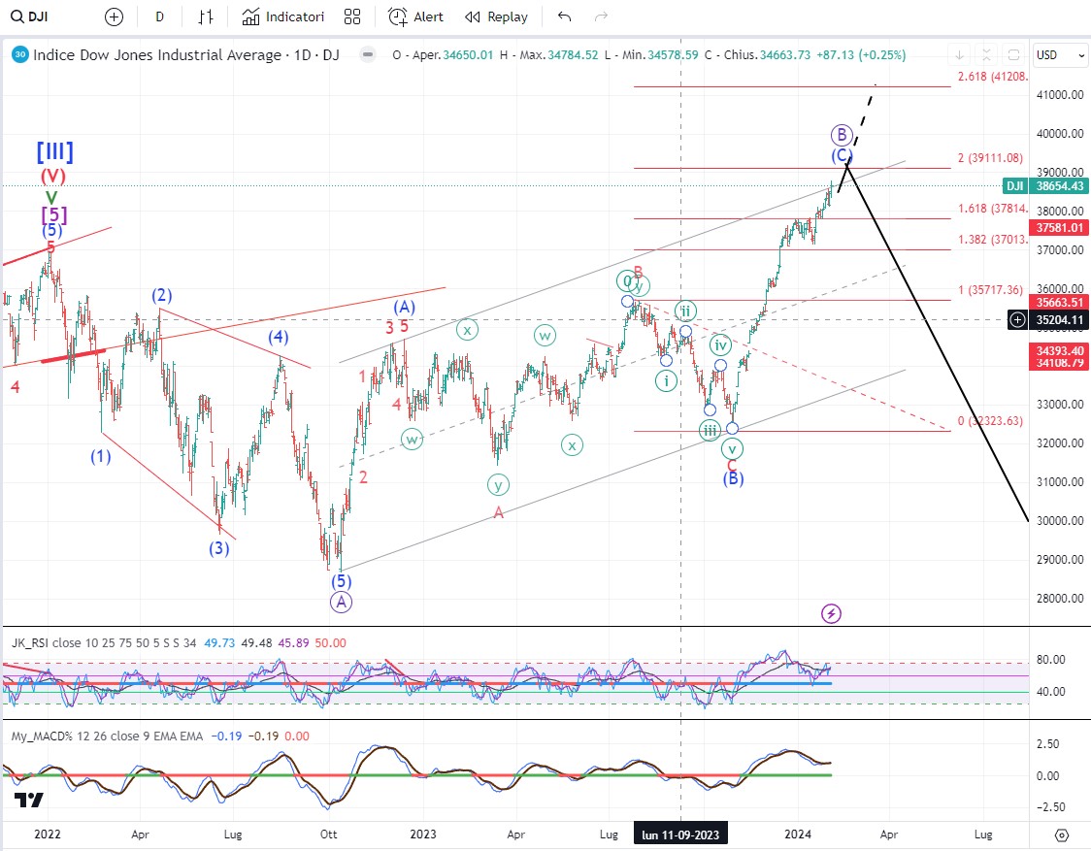
Task: Click the crosshair date label lun 11-09-2023
Action: point(680,835)
